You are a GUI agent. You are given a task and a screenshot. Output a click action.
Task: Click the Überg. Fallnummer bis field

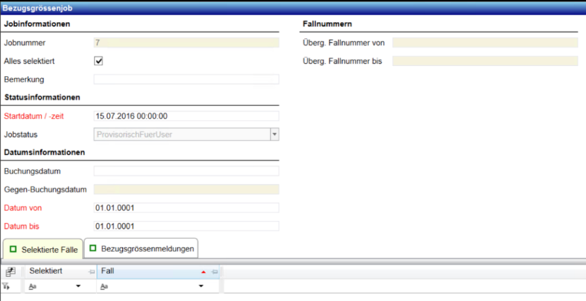click(485, 61)
